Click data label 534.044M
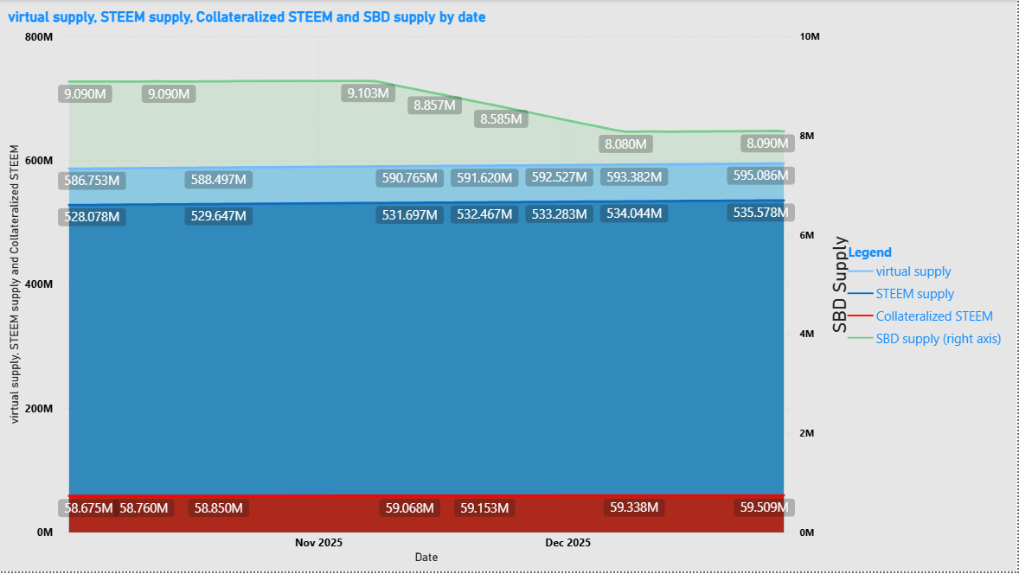This screenshot has height=574, width=1019. point(634,213)
